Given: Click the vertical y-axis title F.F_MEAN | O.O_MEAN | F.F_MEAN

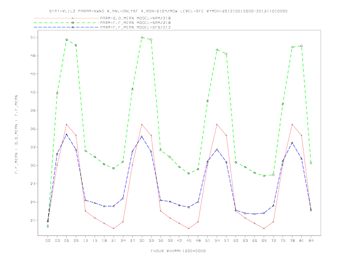Looking at the screenshot, I should 16,134.
